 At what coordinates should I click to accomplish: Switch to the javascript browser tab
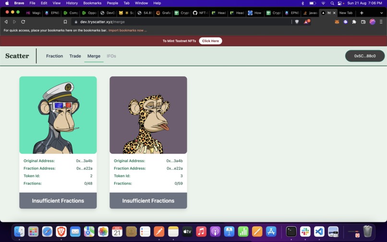click(310, 13)
